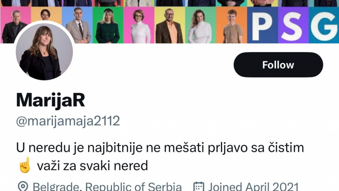This screenshot has width=339, height=191.
Task: Click the letter S on purple tile
Action: pyautogui.click(x=293, y=25)
